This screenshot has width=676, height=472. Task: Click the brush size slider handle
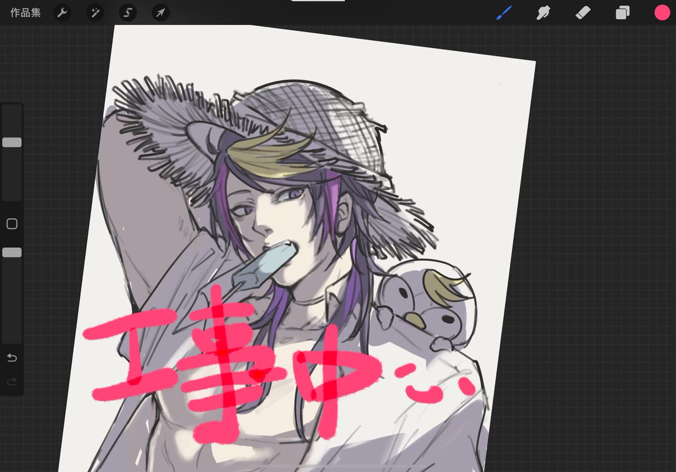(x=12, y=143)
